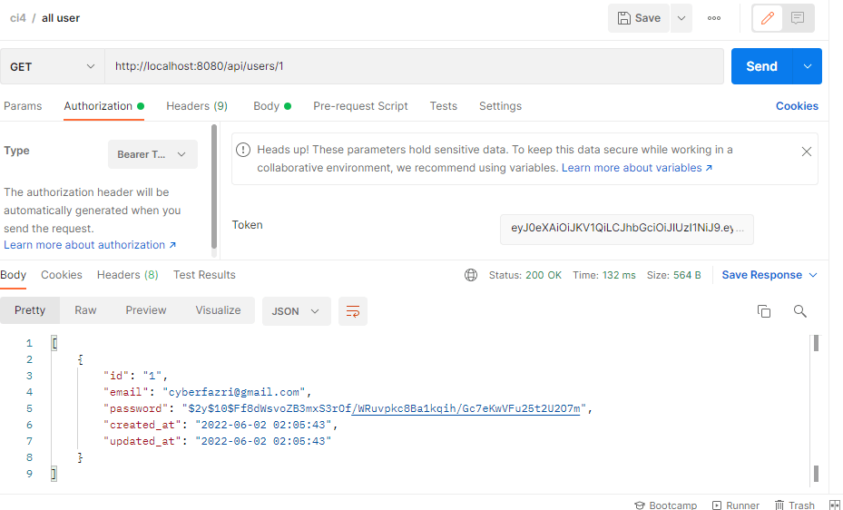Select the Authorization tab
This screenshot has width=843, height=510.
click(x=103, y=106)
